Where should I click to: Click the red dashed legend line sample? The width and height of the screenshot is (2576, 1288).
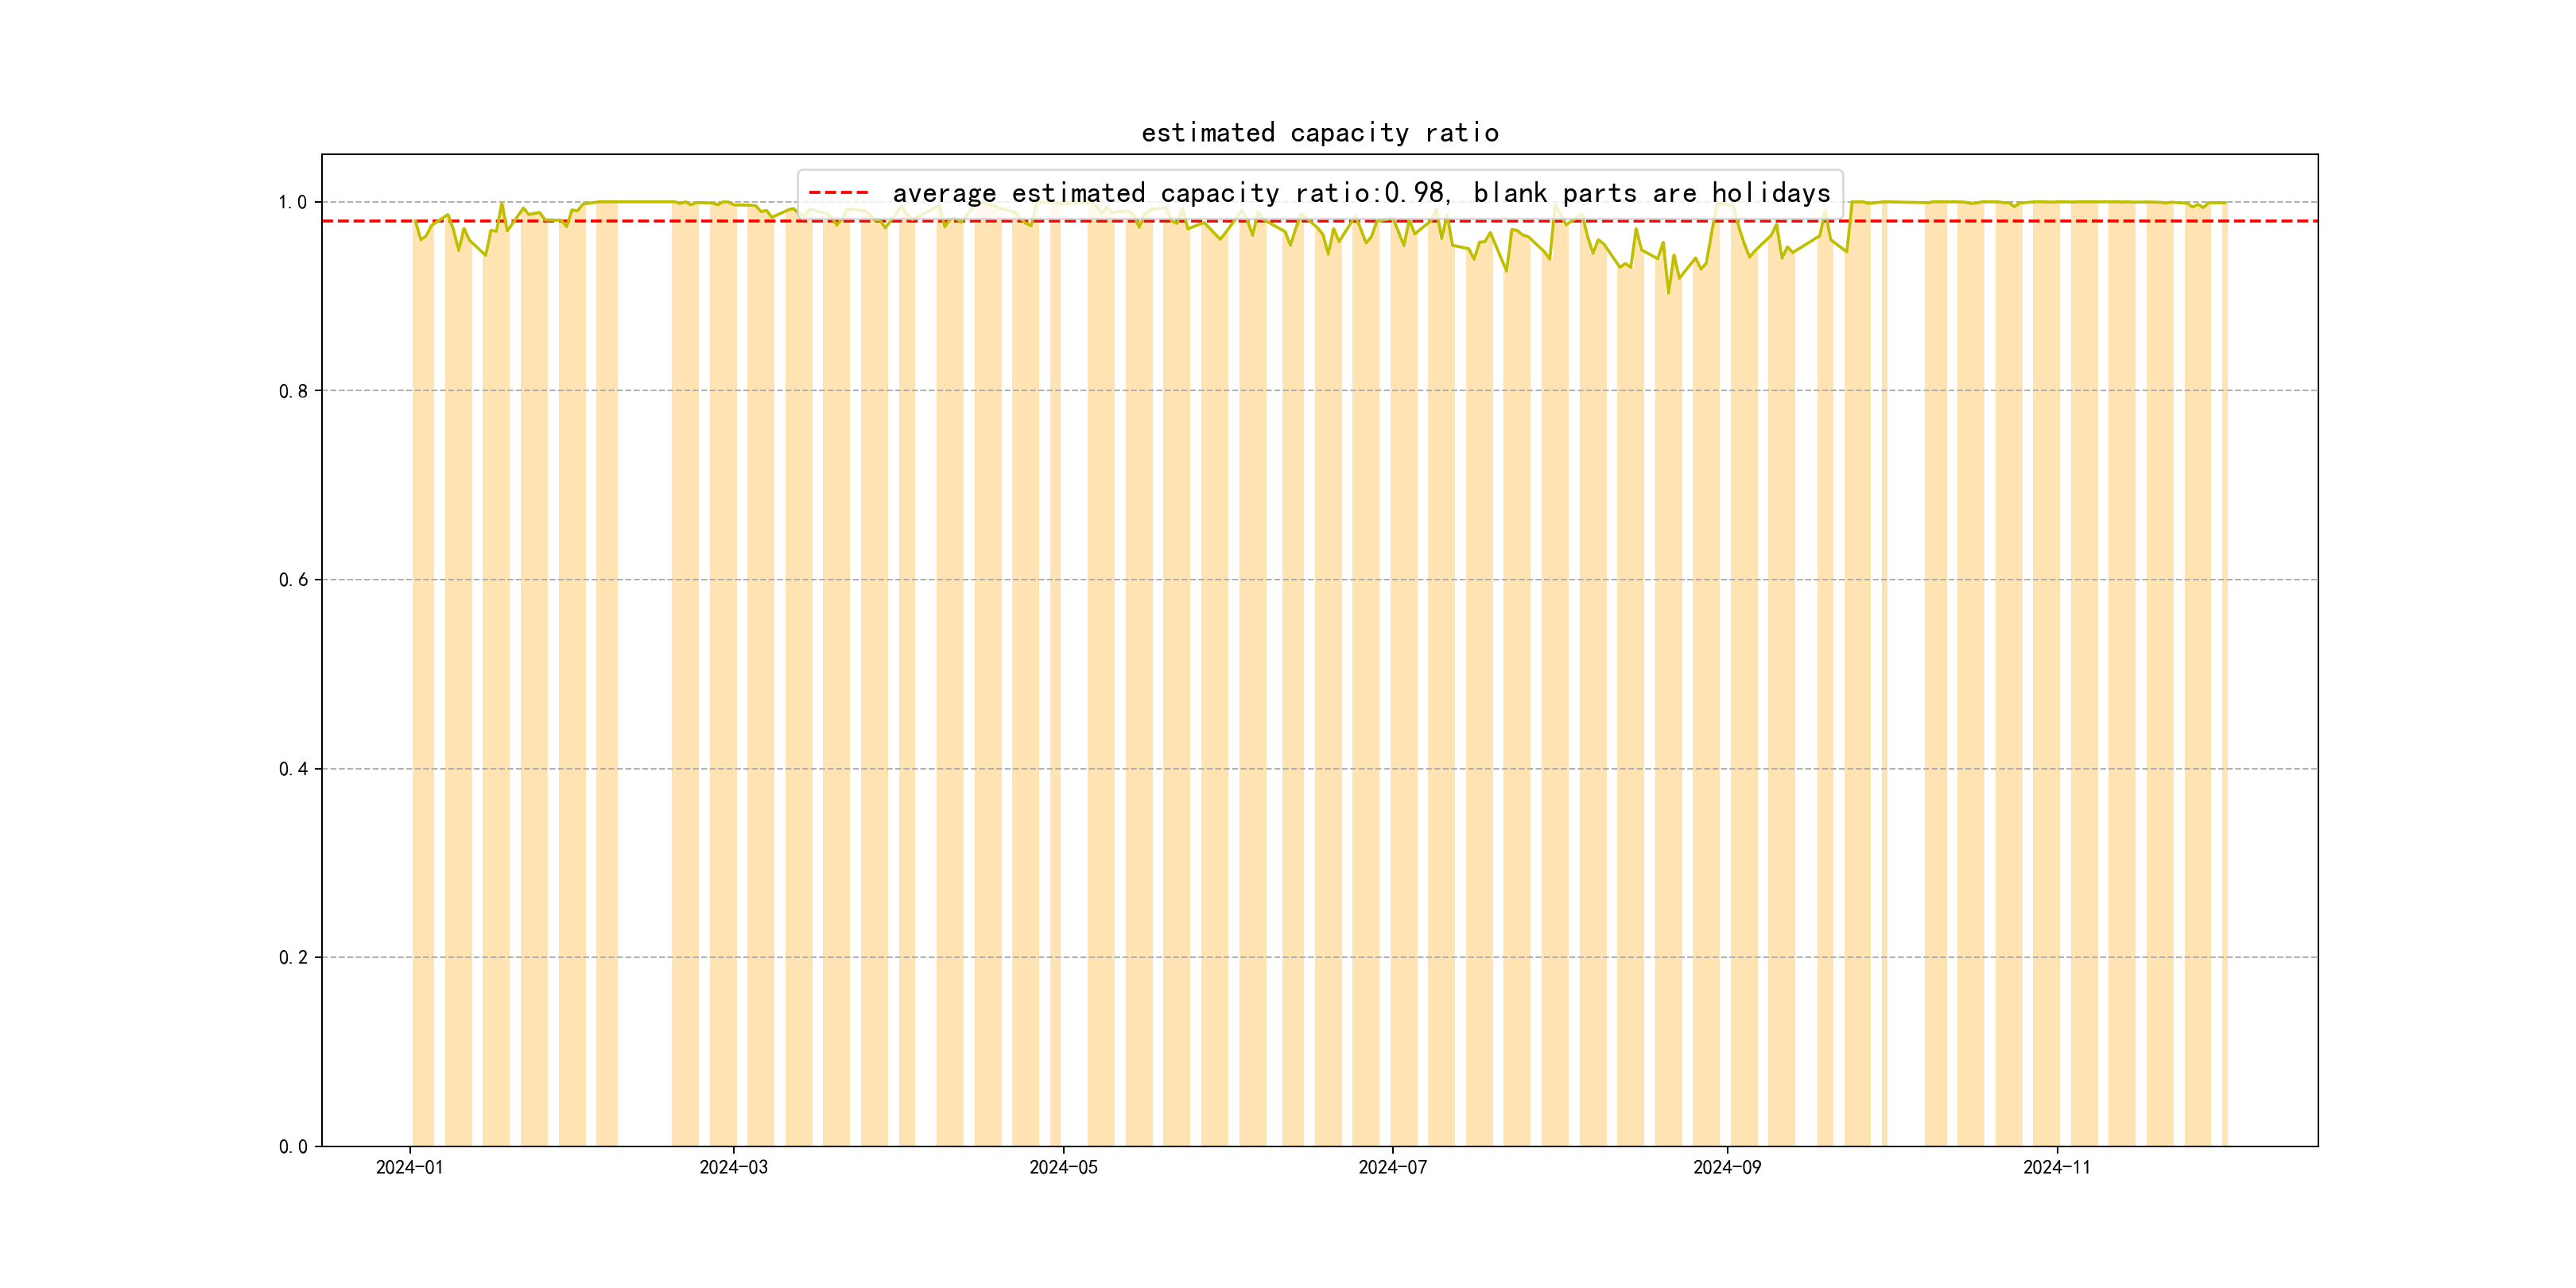838,192
